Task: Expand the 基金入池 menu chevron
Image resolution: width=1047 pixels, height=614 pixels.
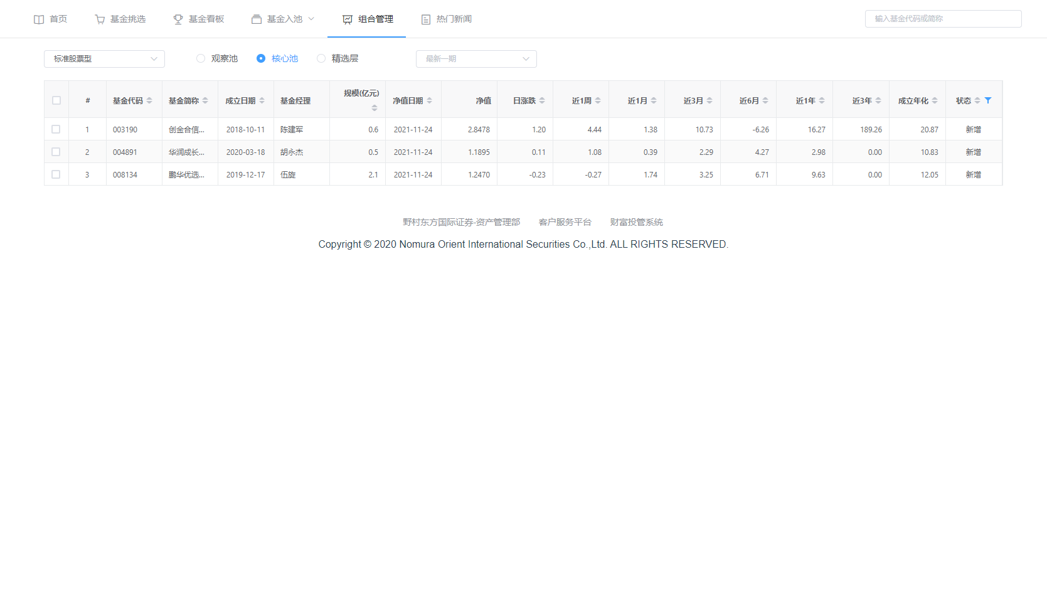Action: tap(311, 19)
